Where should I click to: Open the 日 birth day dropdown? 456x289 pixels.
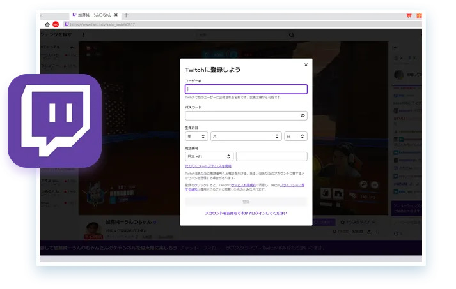(295, 136)
